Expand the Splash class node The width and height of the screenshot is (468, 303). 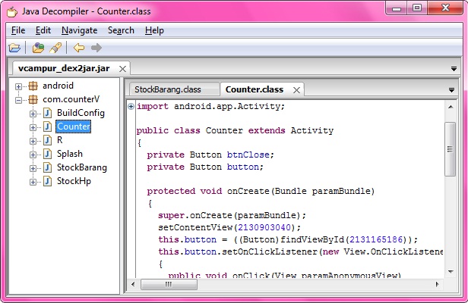33,155
